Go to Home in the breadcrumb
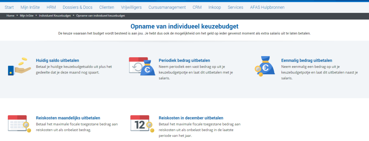The image size is (369, 141). pos(10,16)
